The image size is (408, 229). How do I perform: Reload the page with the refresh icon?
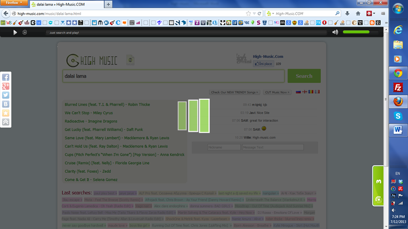[260, 14]
